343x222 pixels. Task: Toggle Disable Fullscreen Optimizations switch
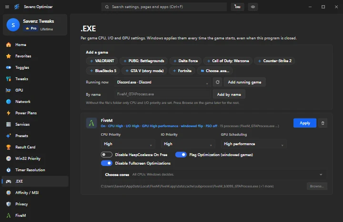coord(107,163)
